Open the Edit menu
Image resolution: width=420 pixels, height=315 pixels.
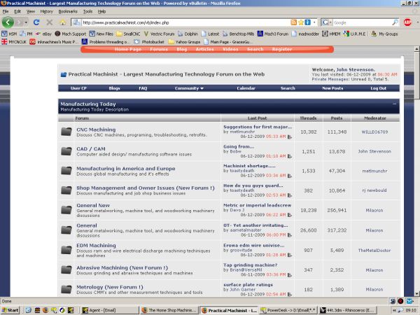coord(17,11)
